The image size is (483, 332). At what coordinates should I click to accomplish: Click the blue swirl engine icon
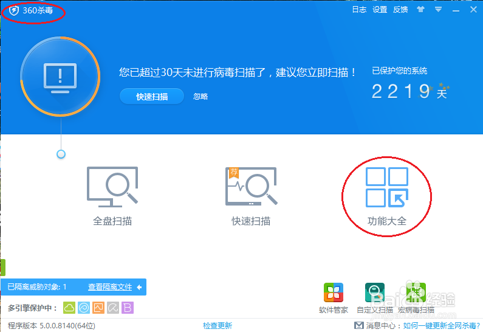(x=84, y=308)
